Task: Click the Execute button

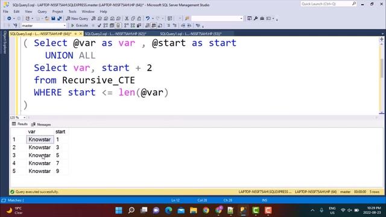Action: (80, 25)
